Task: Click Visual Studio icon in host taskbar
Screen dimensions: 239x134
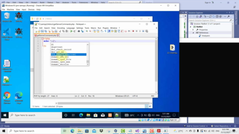Action: tap(137, 131)
